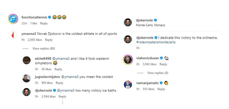
Task: Click nemanjamatic profile picture
Action: click(128, 84)
